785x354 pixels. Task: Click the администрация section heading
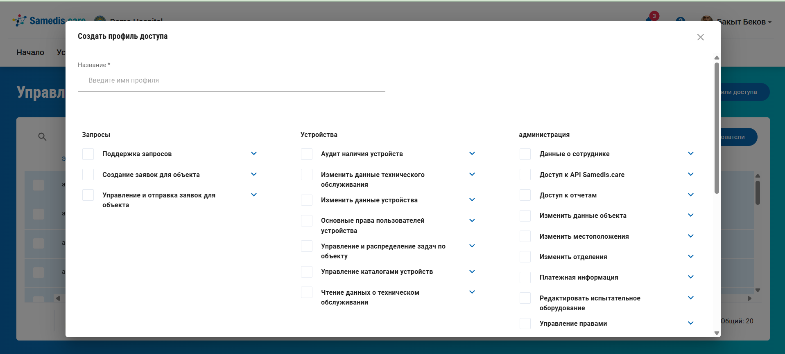(544, 135)
